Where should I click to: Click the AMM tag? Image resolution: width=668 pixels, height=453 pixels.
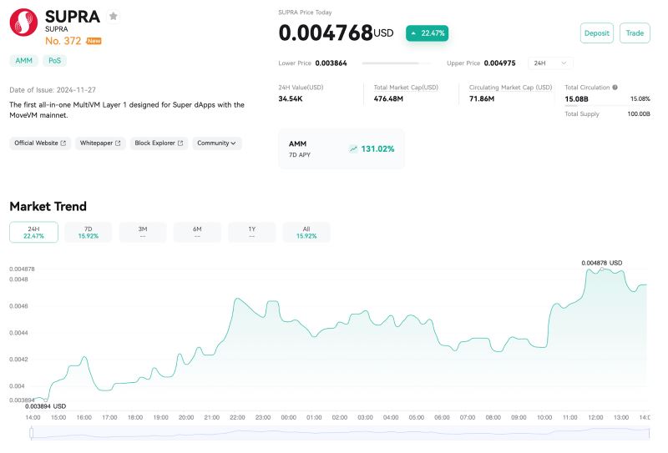[23, 60]
